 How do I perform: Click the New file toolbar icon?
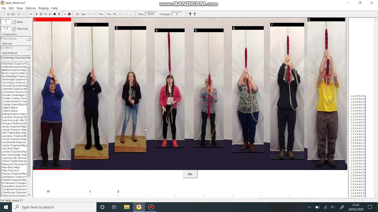[x=4, y=14]
